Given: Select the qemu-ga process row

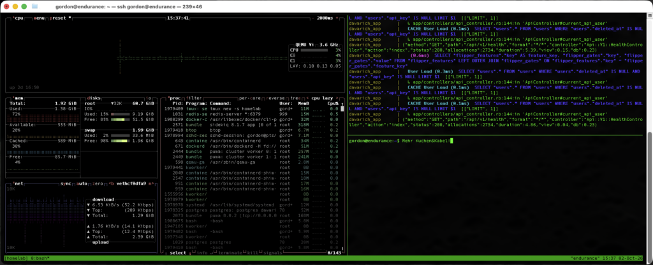Looking at the screenshot, I should (251, 162).
